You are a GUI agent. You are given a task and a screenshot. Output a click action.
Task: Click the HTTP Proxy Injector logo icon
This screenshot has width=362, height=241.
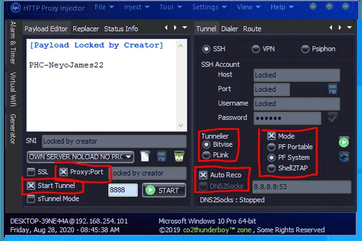[16, 7]
